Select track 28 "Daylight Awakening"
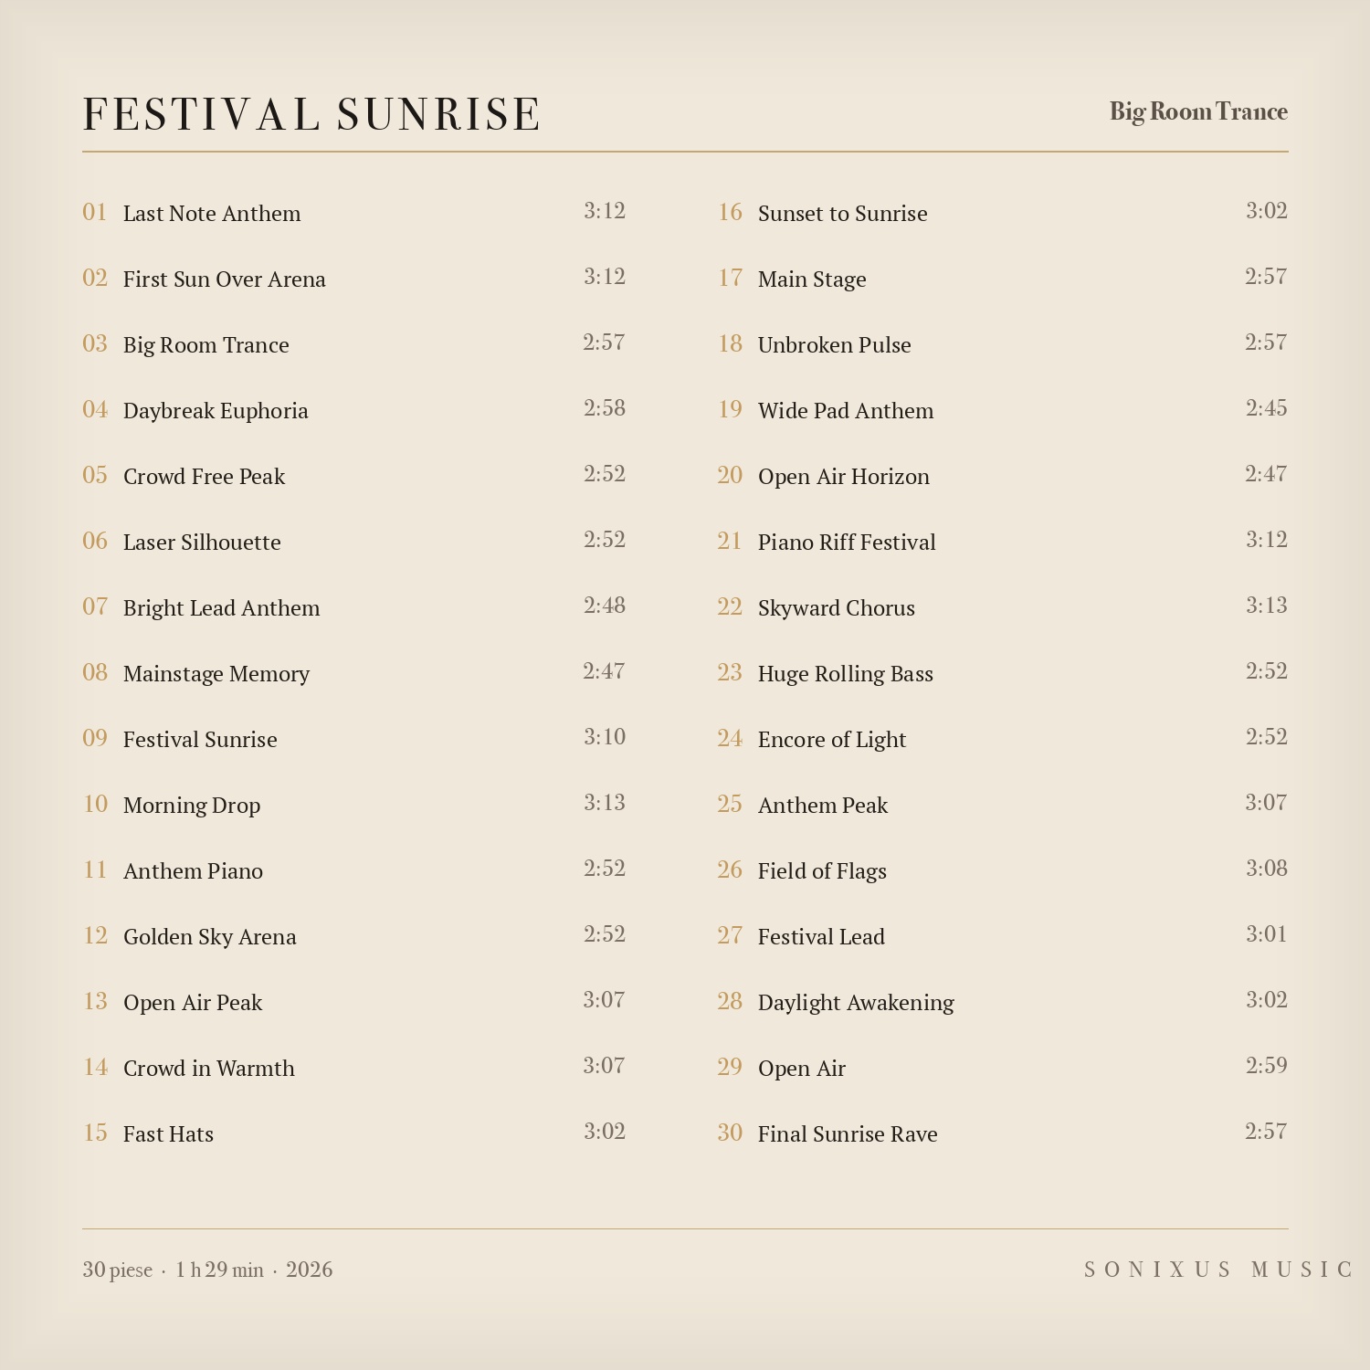 (x=1003, y=1002)
